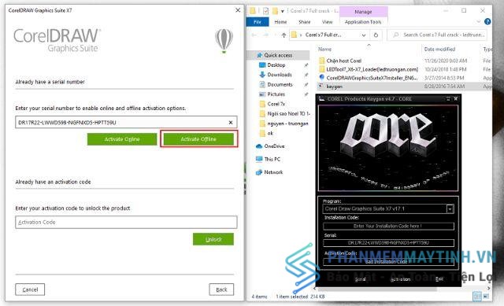The width and height of the screenshot is (504, 306).
Task: Click the Unlock button
Action: tap(213, 239)
